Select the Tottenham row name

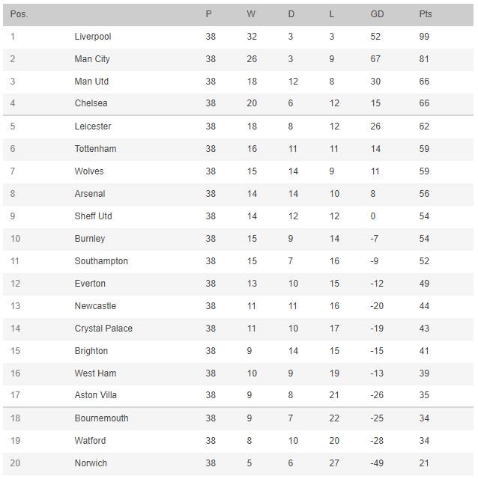click(95, 149)
